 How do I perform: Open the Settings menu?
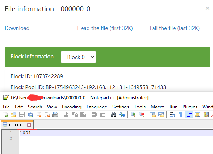click(x=121, y=107)
